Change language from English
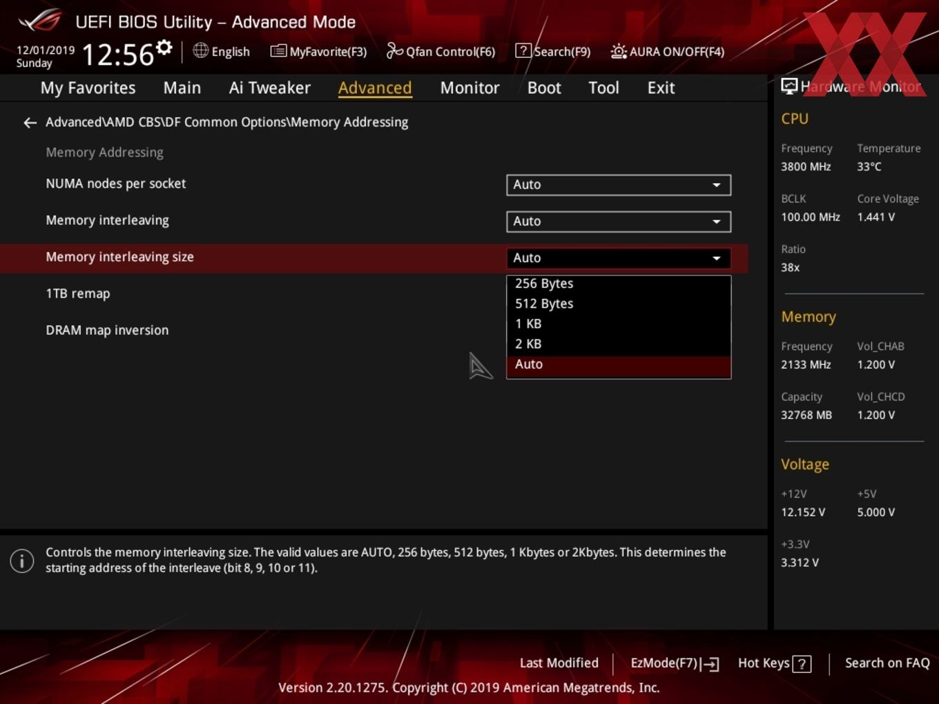Viewport: 939px width, 704px height. (231, 52)
